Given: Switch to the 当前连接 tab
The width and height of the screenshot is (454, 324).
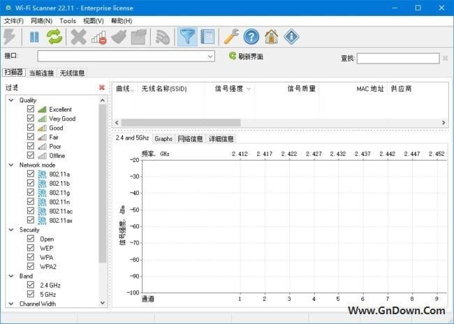Looking at the screenshot, I should (42, 73).
